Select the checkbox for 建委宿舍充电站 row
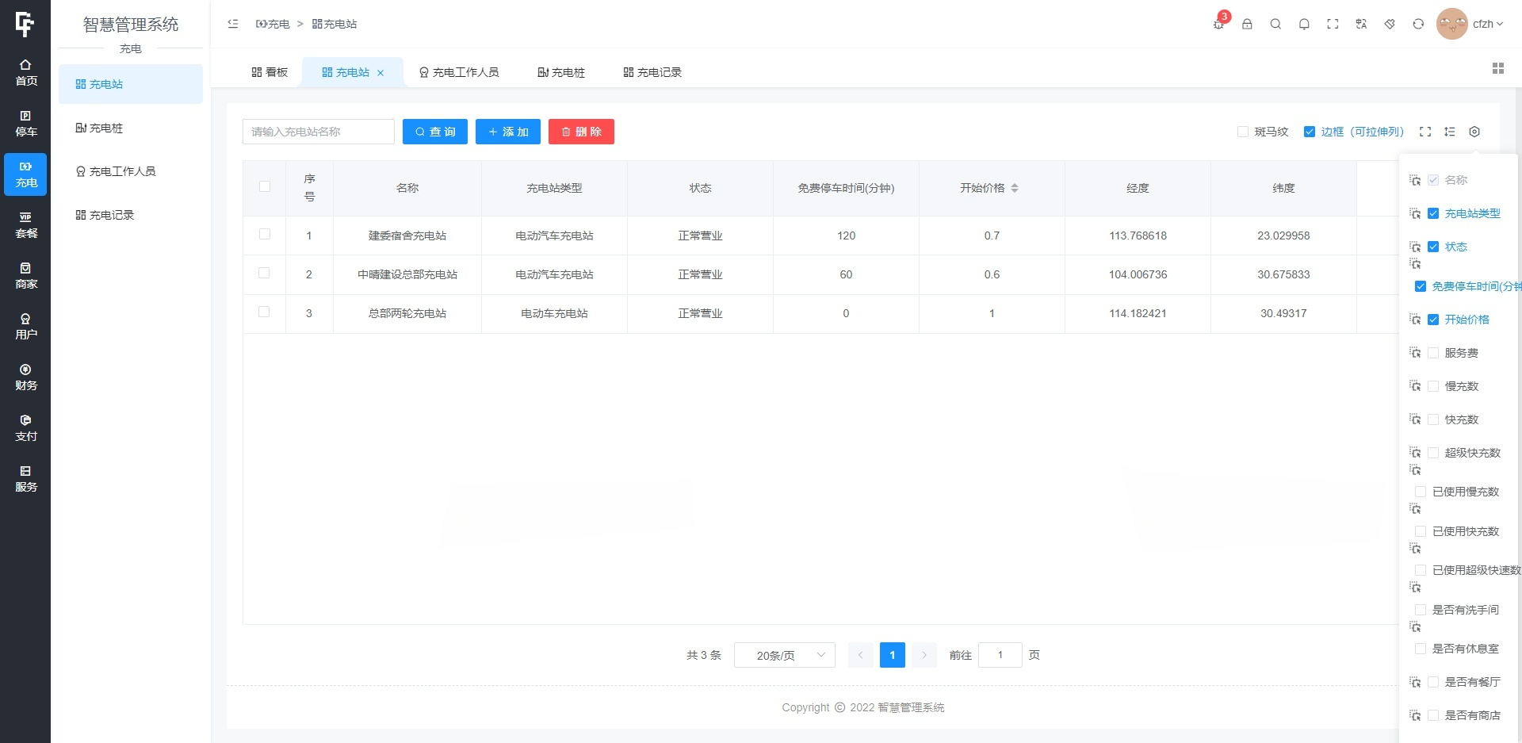 (x=264, y=235)
